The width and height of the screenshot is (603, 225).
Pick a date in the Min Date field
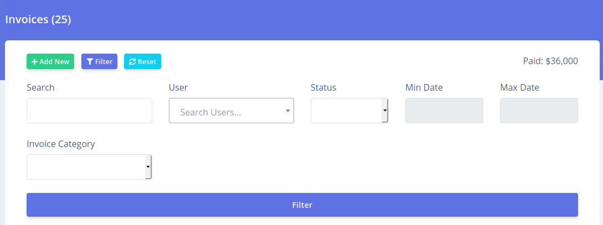click(444, 111)
